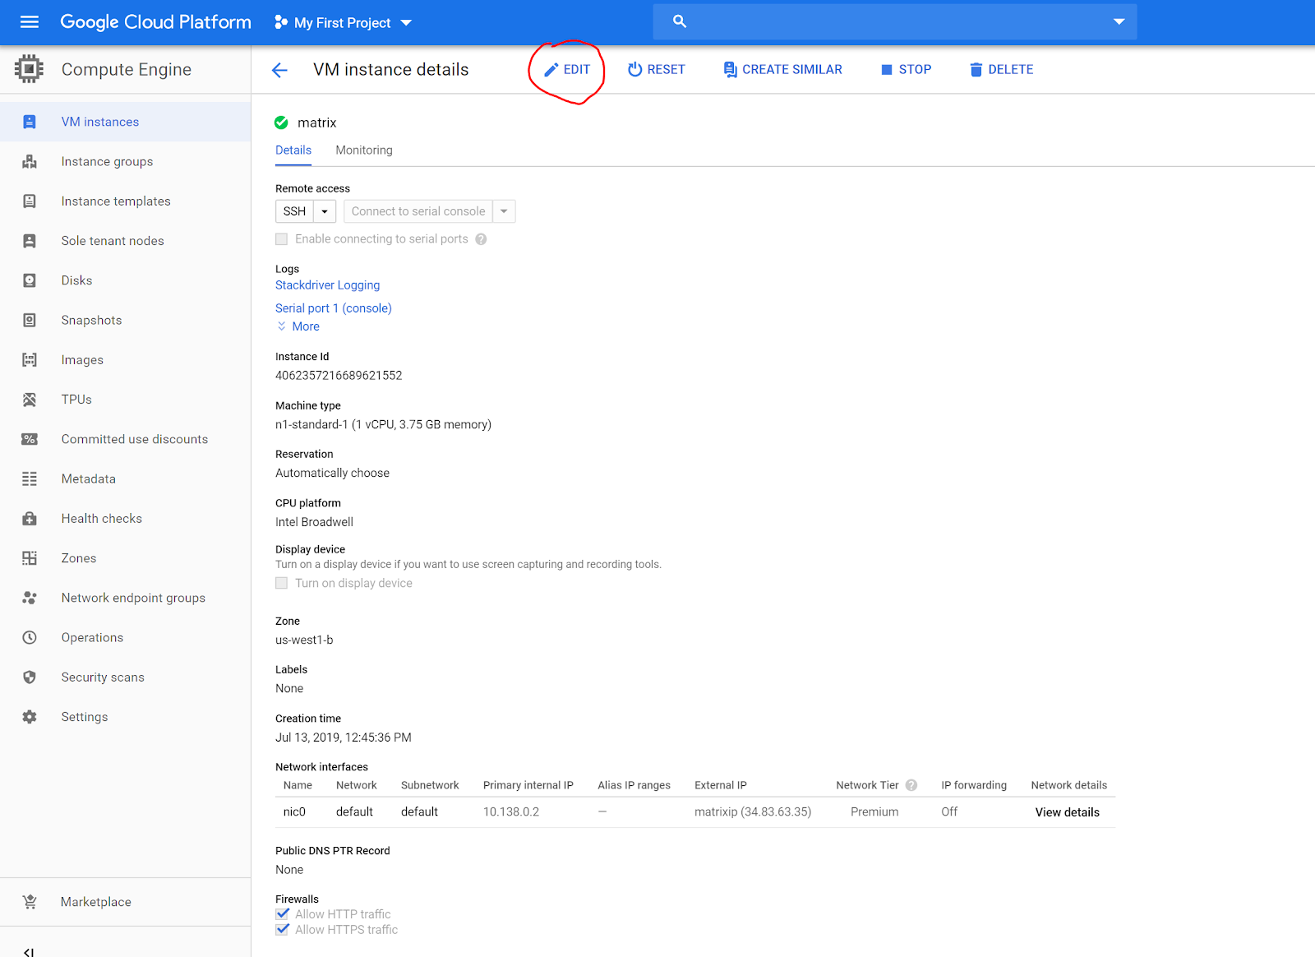Open Marketplace from sidebar

(125, 902)
